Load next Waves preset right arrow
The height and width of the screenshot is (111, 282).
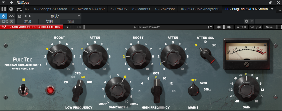pos(229,27)
